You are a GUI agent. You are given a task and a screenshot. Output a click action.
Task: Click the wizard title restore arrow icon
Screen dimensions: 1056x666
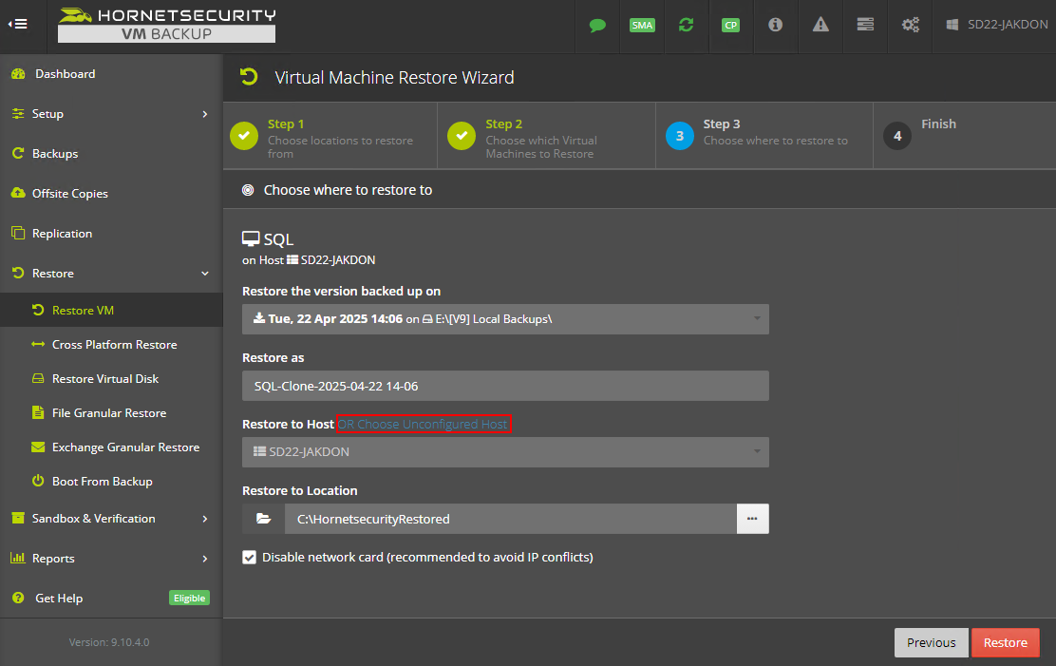point(249,77)
